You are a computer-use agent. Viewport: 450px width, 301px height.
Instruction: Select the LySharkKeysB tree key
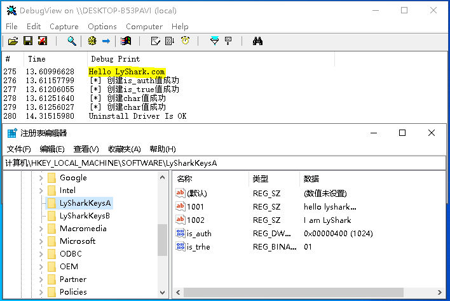[x=85, y=216]
